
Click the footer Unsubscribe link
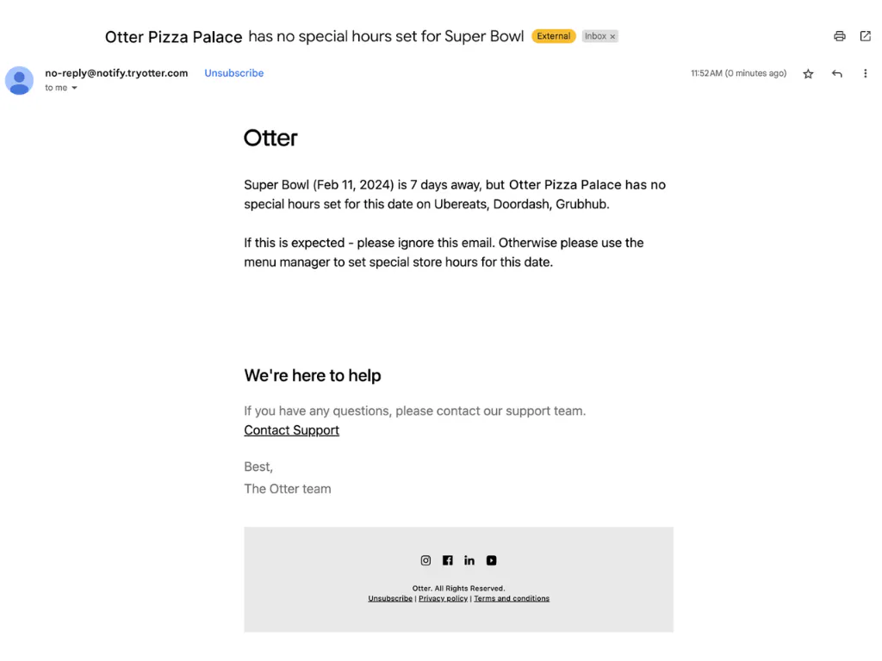[x=390, y=598]
